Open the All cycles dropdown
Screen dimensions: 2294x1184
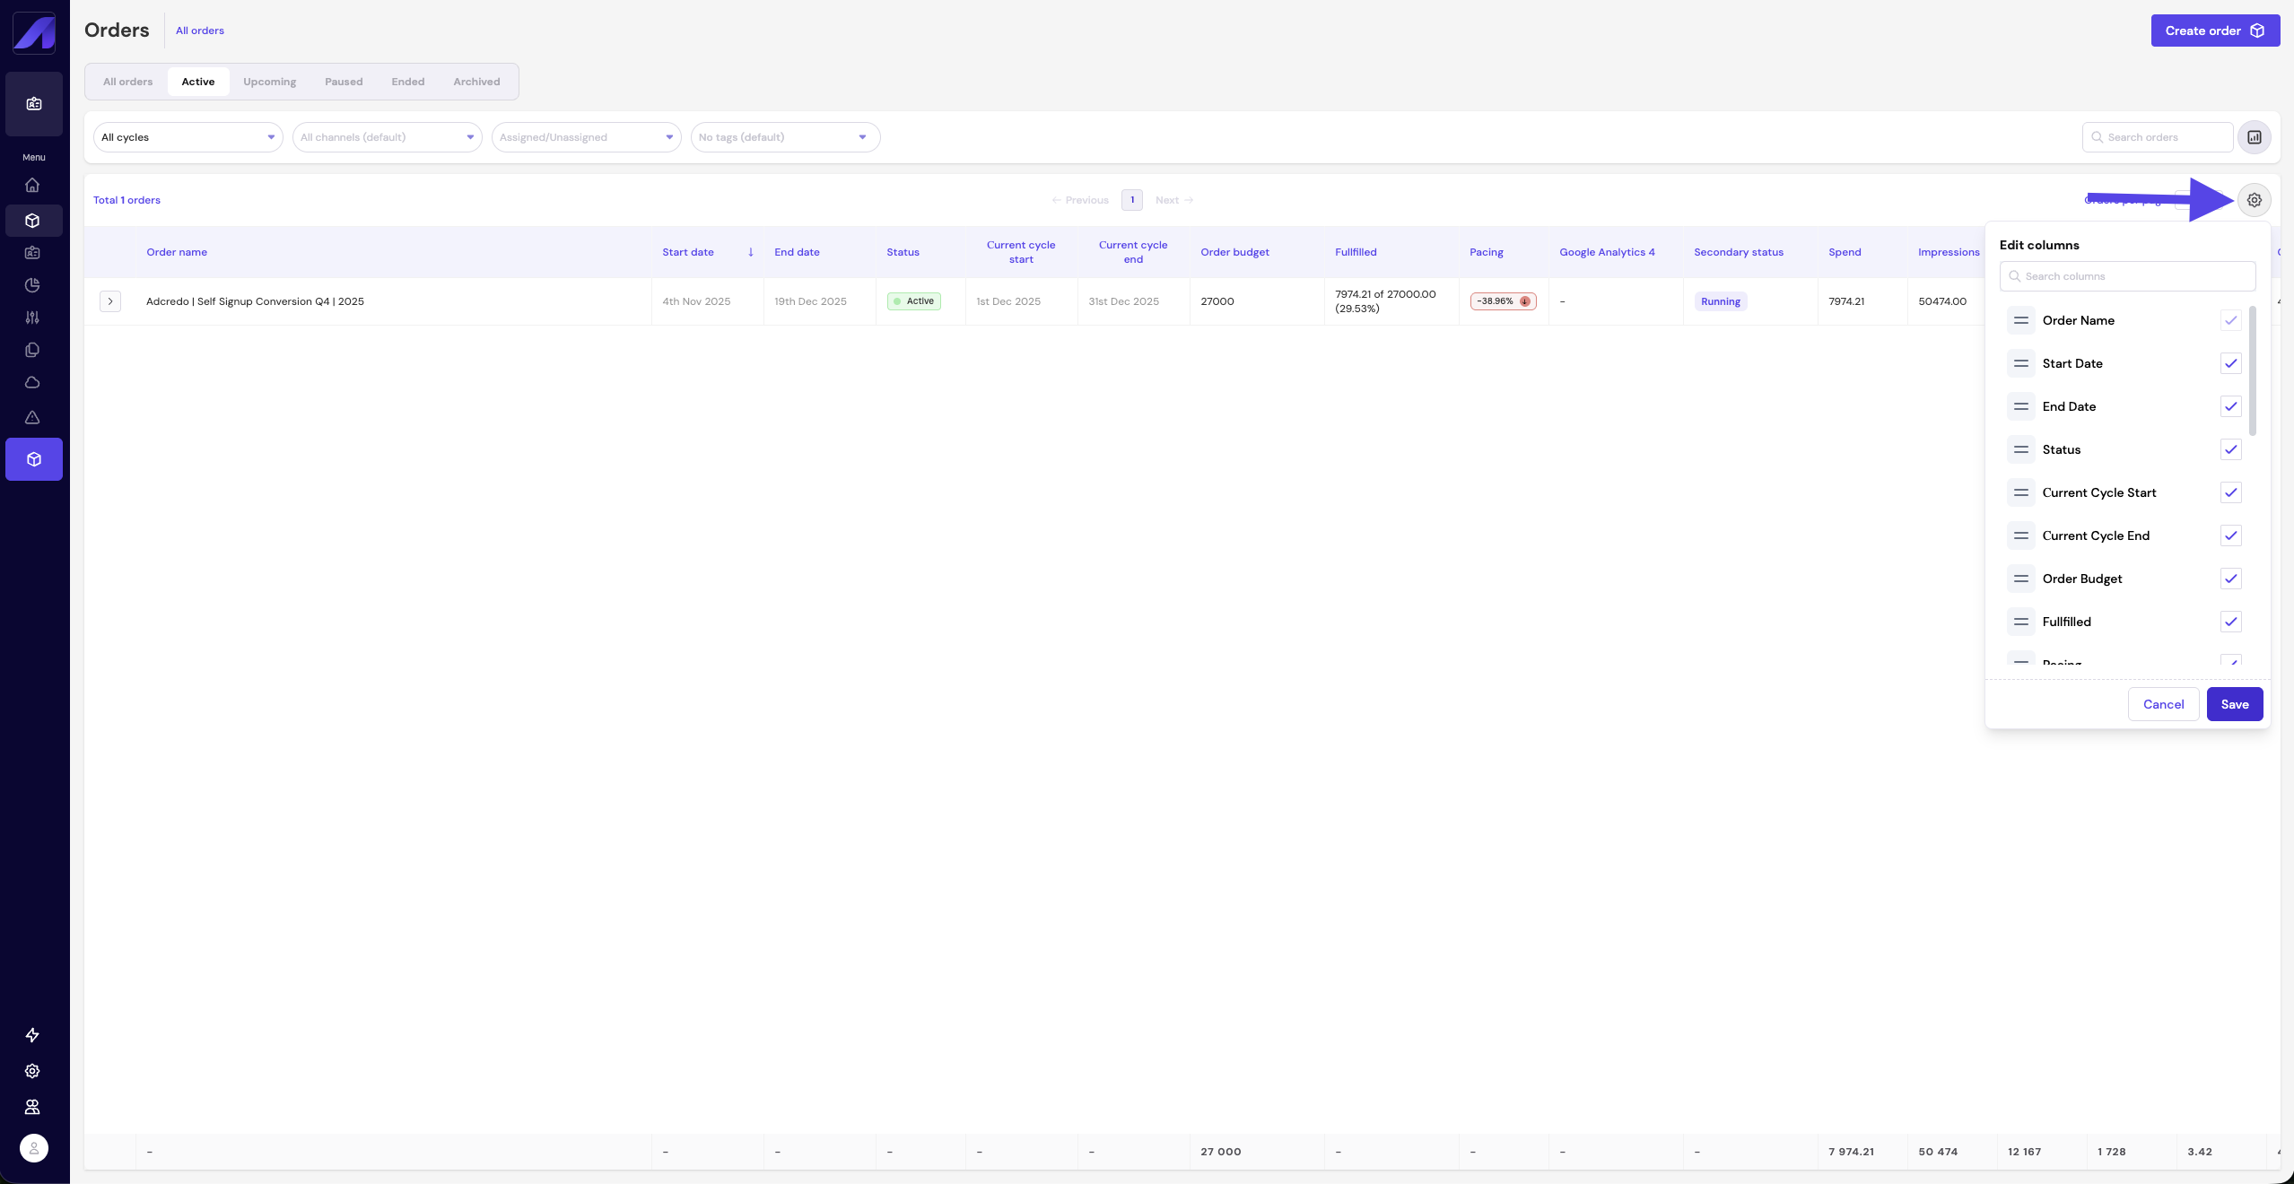[x=188, y=137]
